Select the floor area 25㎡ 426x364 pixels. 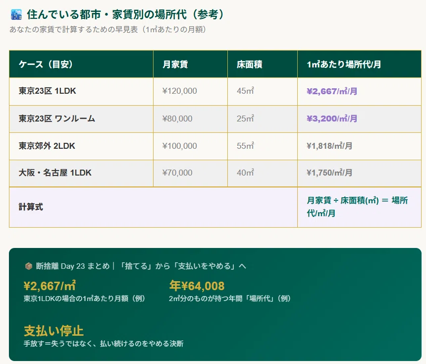pyautogui.click(x=245, y=119)
